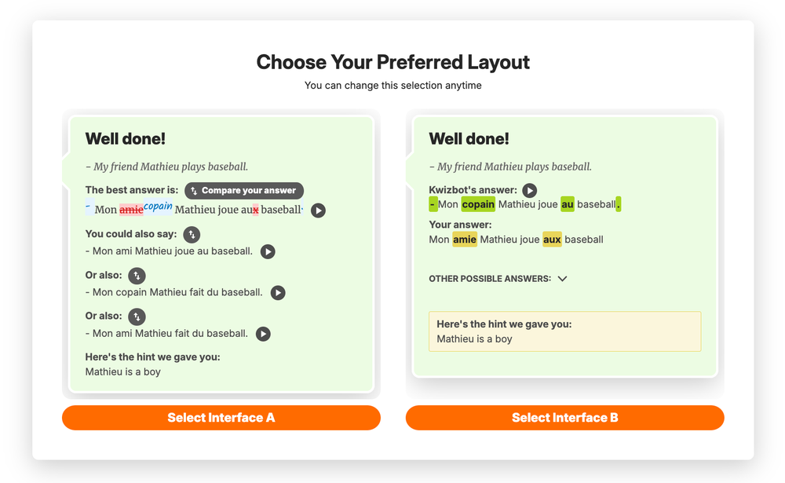Click 'Compare your answer' button
785x483 pixels.
coord(243,191)
